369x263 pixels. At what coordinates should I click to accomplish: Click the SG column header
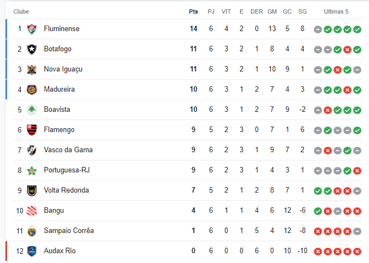coord(302,11)
